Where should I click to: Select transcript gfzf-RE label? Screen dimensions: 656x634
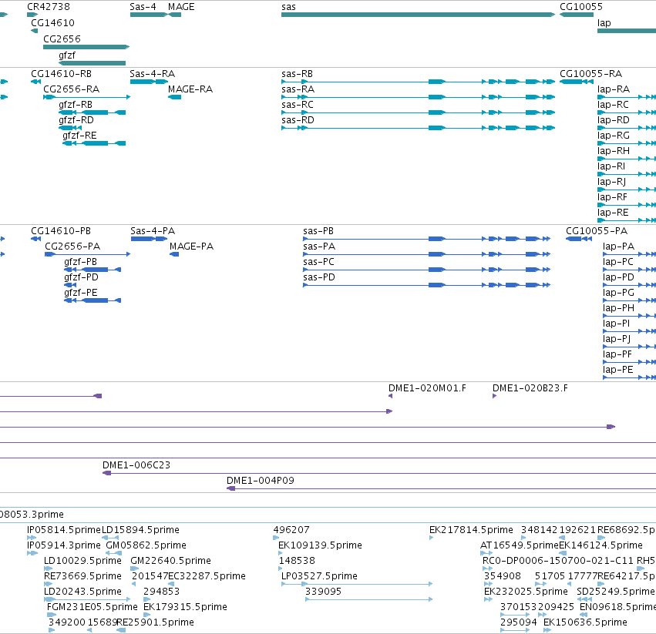click(79, 136)
